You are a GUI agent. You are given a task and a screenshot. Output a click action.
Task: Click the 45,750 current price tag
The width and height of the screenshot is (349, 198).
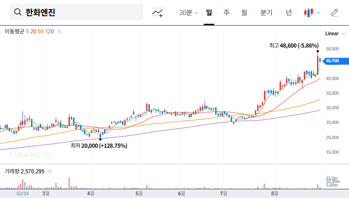[336, 61]
